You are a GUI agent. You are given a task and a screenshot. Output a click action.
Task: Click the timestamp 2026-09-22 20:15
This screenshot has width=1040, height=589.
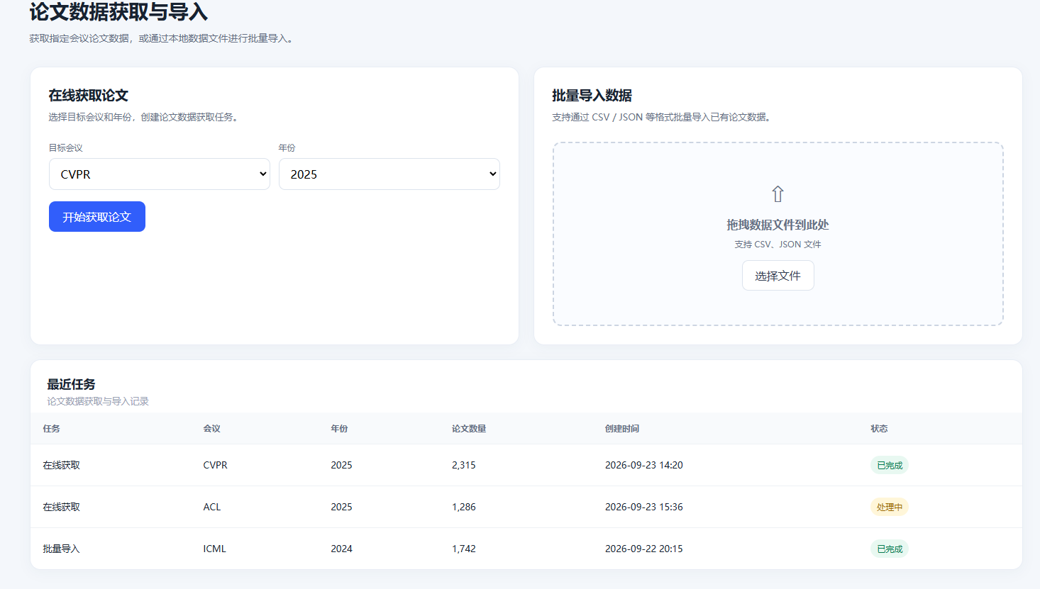click(644, 549)
